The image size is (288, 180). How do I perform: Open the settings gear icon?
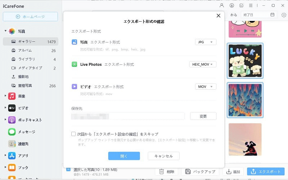coord(284,15)
